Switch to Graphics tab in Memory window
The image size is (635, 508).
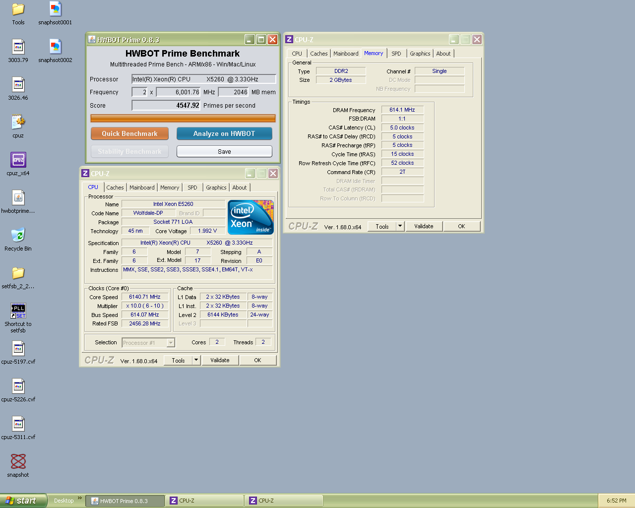[x=420, y=54]
